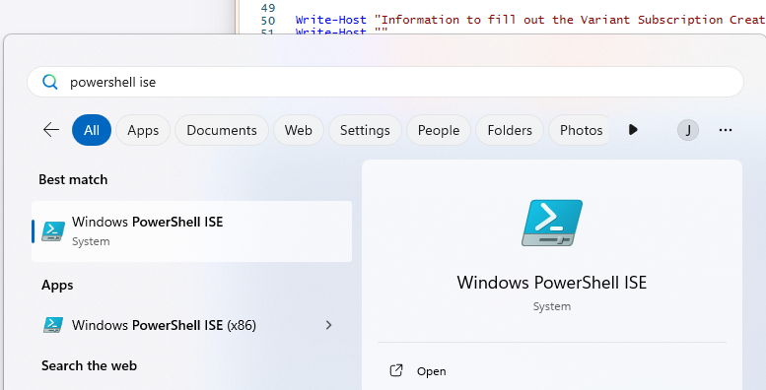
Task: Click the Apps section heading in the results list
Action: point(57,285)
